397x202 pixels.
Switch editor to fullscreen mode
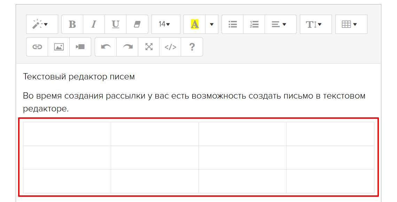tap(149, 47)
